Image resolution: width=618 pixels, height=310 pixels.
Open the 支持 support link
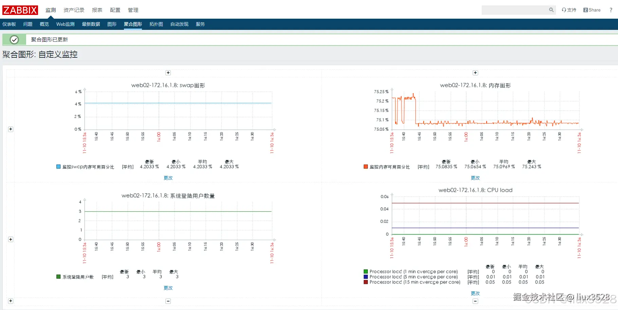569,10
